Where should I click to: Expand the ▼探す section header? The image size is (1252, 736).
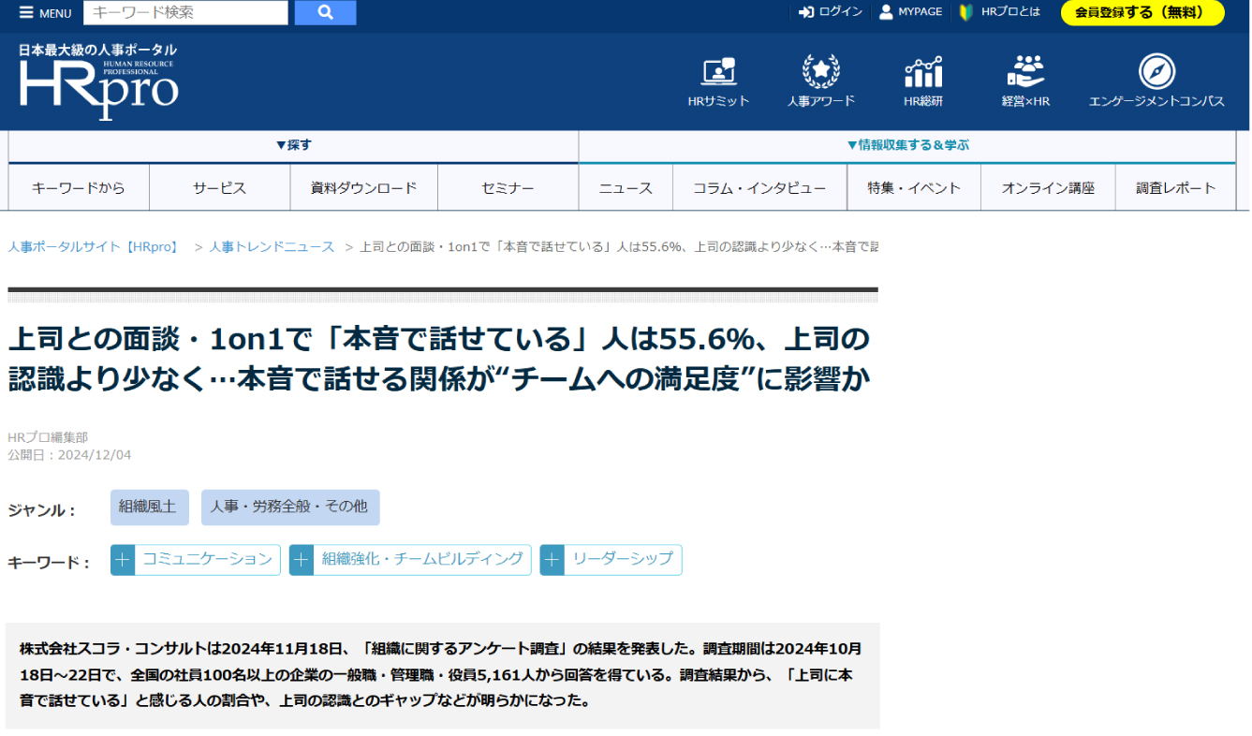(x=293, y=145)
